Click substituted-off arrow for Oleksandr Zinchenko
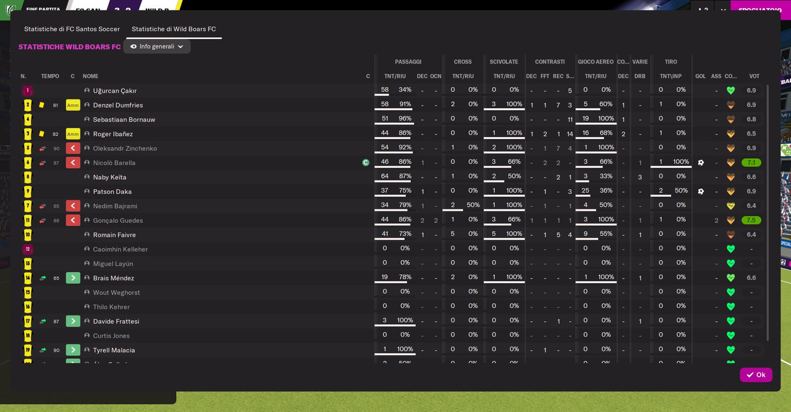 pyautogui.click(x=73, y=148)
